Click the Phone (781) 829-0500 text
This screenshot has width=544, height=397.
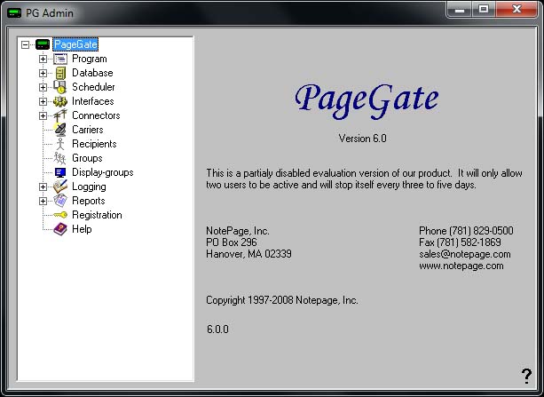pyautogui.click(x=466, y=231)
